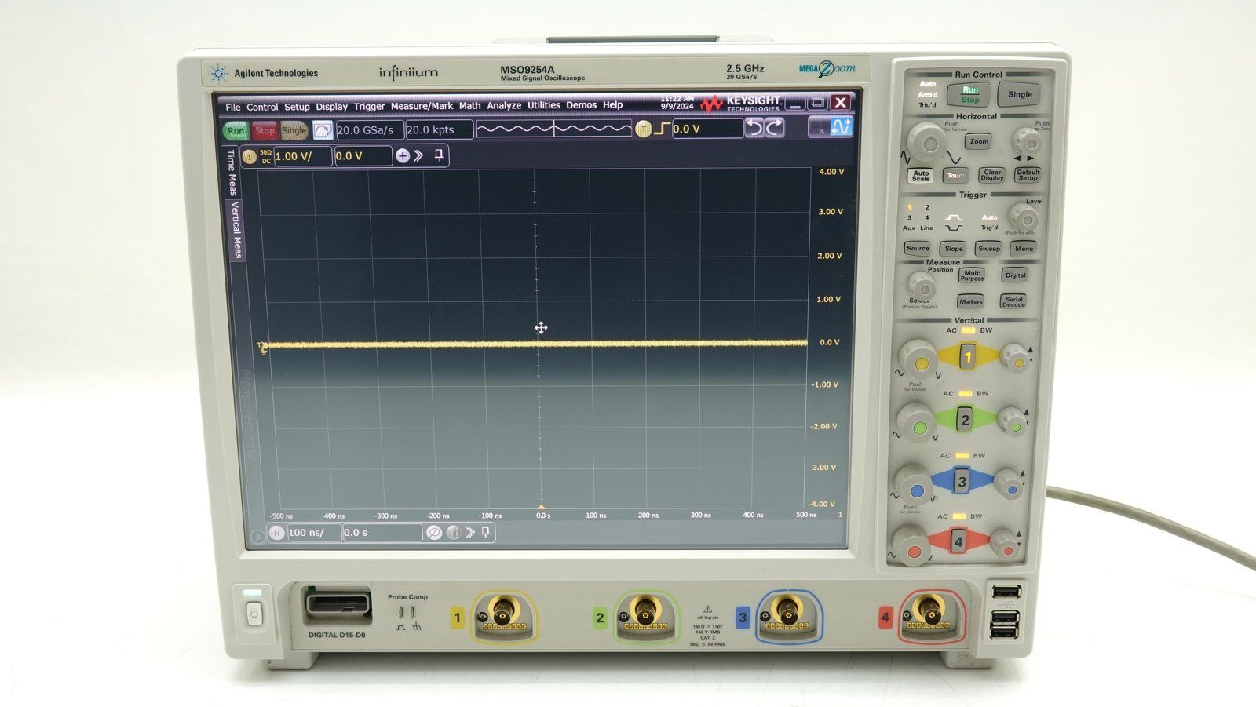The height and width of the screenshot is (707, 1256).
Task: Click the power button on front panel
Action: [x=254, y=614]
